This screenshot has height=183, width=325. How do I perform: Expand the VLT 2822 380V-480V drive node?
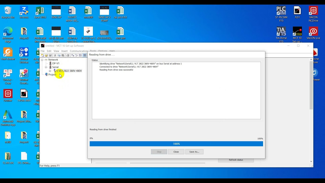[x=50, y=71]
